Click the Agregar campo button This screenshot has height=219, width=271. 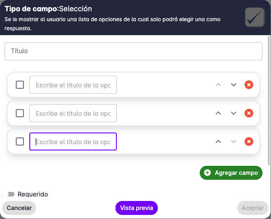tap(231, 173)
